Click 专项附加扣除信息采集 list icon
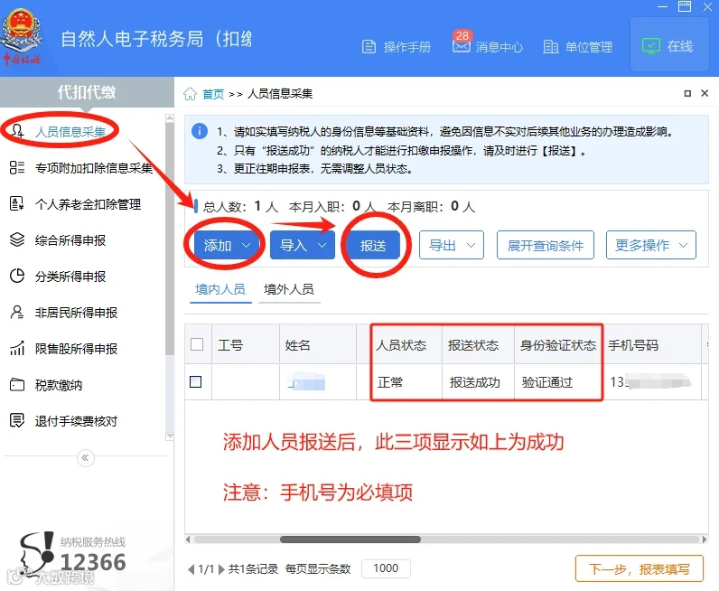 (x=17, y=167)
